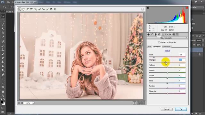
Task: Adjust the Magentas saturation slider
Action: (167, 94)
